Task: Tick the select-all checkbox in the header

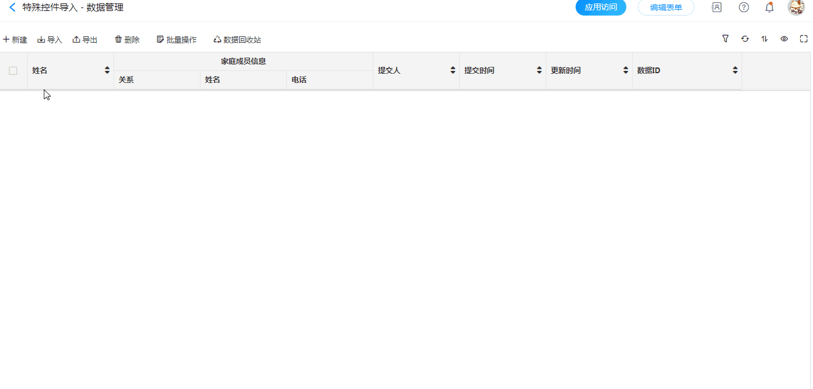Action: 13,71
